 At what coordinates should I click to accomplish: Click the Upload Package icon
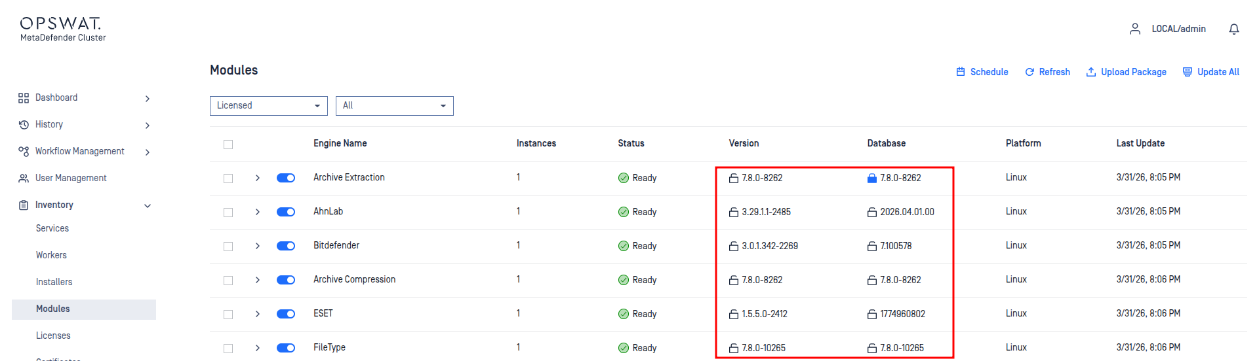tap(1091, 72)
